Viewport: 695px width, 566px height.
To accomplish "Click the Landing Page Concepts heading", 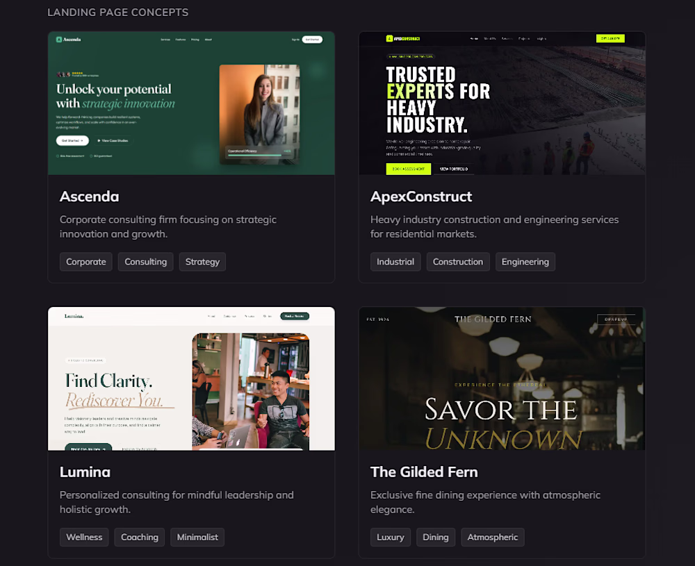I will click(x=118, y=13).
